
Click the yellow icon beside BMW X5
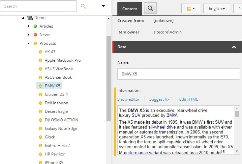click(41, 86)
